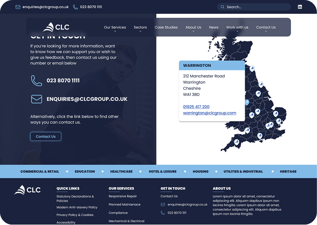Open Case Studies menu item
The width and height of the screenshot is (317, 225).
click(166, 27)
